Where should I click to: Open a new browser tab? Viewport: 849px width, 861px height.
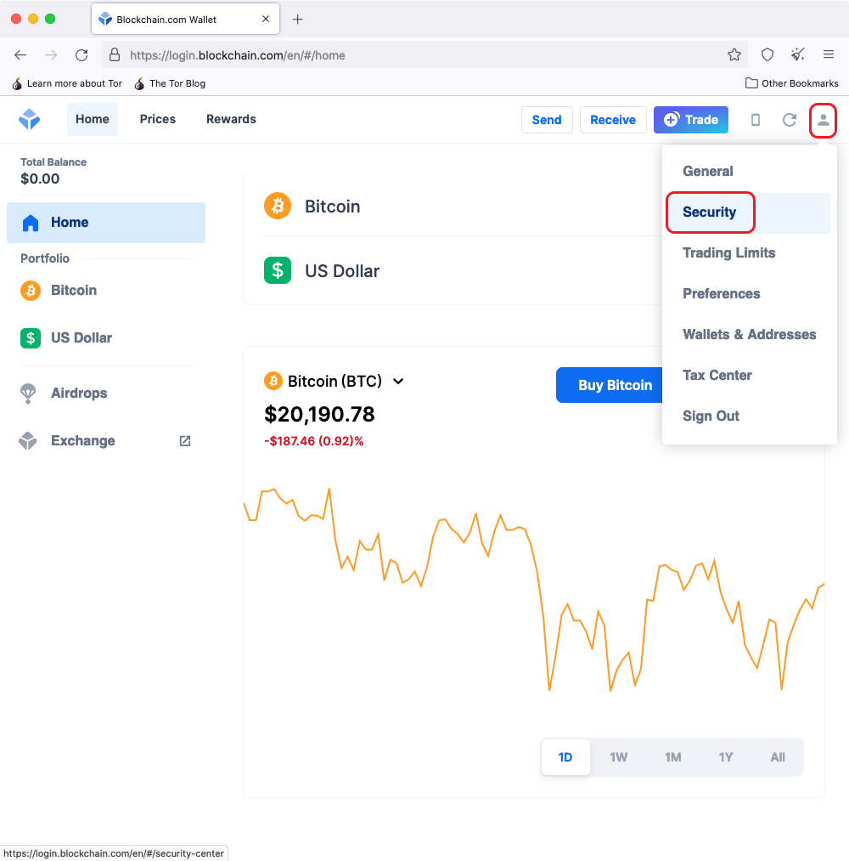(298, 20)
